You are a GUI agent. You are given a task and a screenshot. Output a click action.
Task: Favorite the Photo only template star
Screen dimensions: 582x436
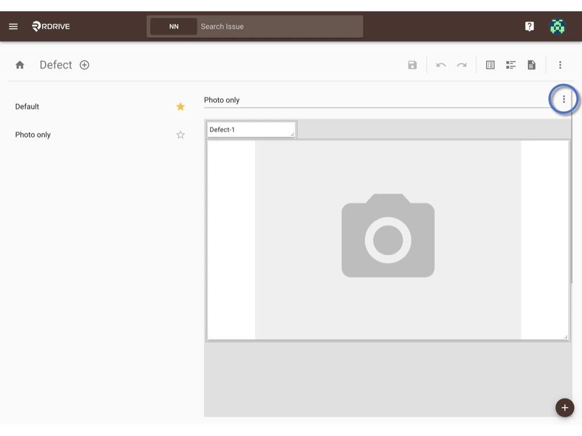coord(180,135)
